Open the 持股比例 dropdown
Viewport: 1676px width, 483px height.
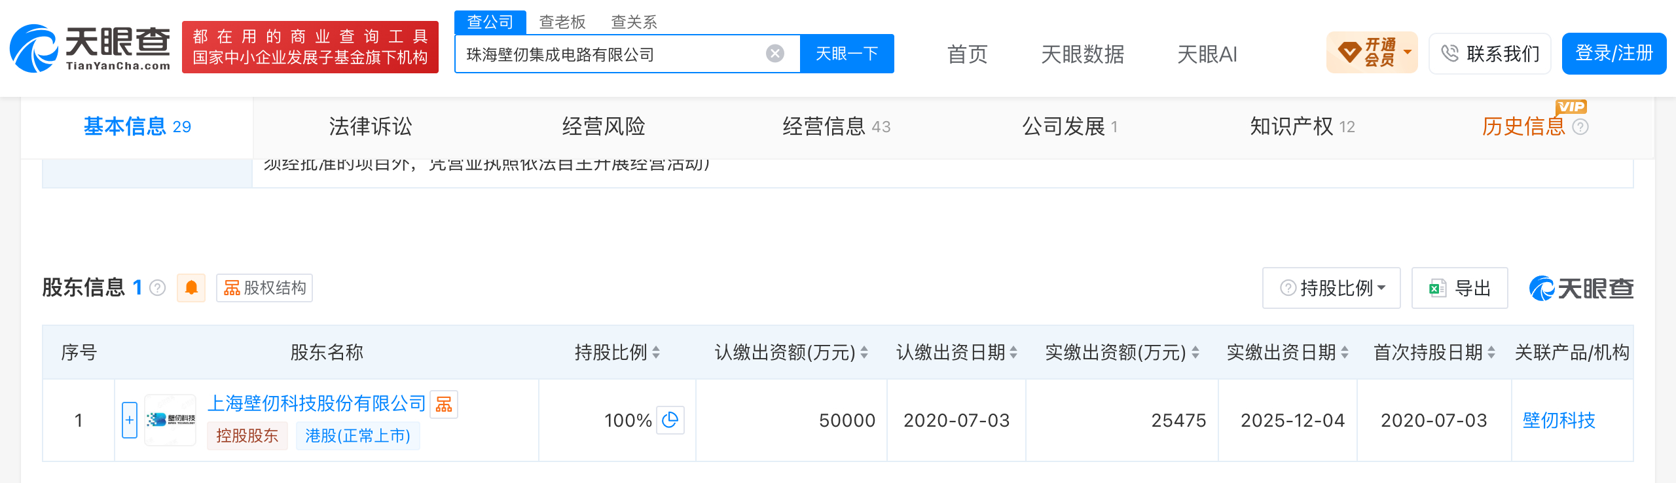(x=1332, y=288)
